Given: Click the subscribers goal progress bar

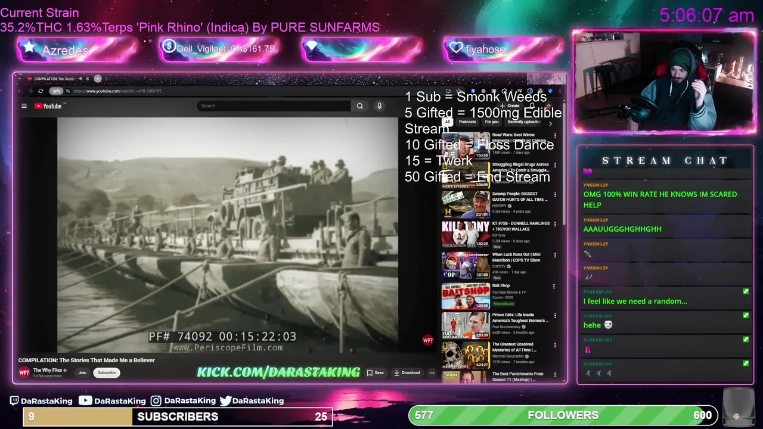Looking at the screenshot, I should click(x=178, y=416).
